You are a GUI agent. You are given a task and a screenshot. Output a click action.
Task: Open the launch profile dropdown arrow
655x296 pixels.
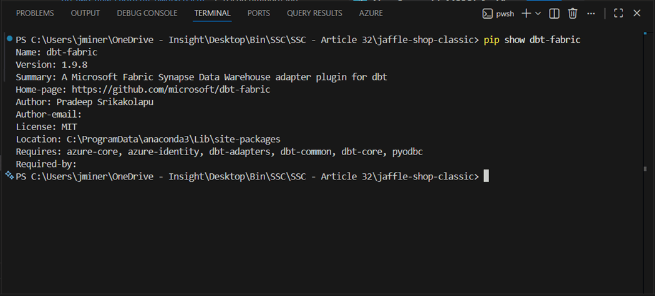[x=537, y=13]
